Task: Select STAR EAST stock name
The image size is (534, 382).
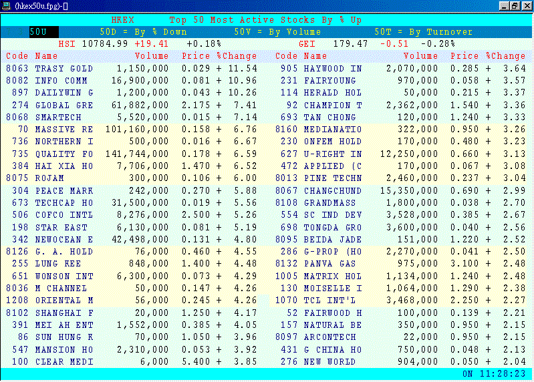Action: 61,228
